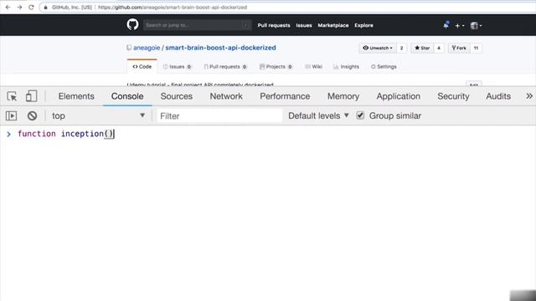Open the Default levels dropdown
Image resolution: width=536 pixels, height=301 pixels.
click(x=318, y=115)
